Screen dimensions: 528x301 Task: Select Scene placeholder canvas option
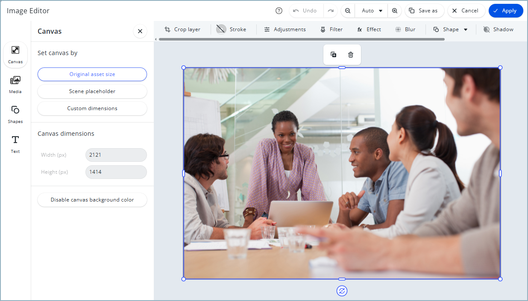92,91
